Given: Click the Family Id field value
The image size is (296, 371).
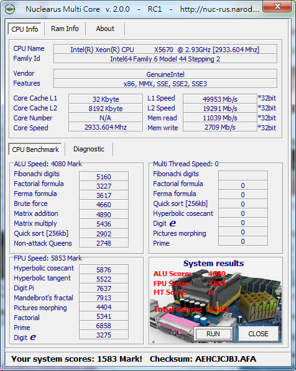Looking at the screenshot, I should point(165,59).
